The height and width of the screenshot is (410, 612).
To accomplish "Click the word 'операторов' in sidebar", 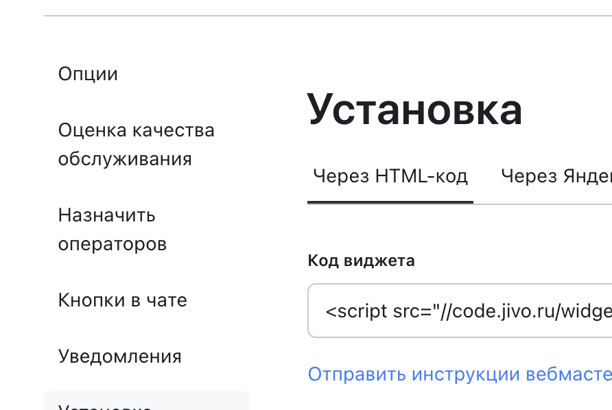I will pyautogui.click(x=112, y=245).
